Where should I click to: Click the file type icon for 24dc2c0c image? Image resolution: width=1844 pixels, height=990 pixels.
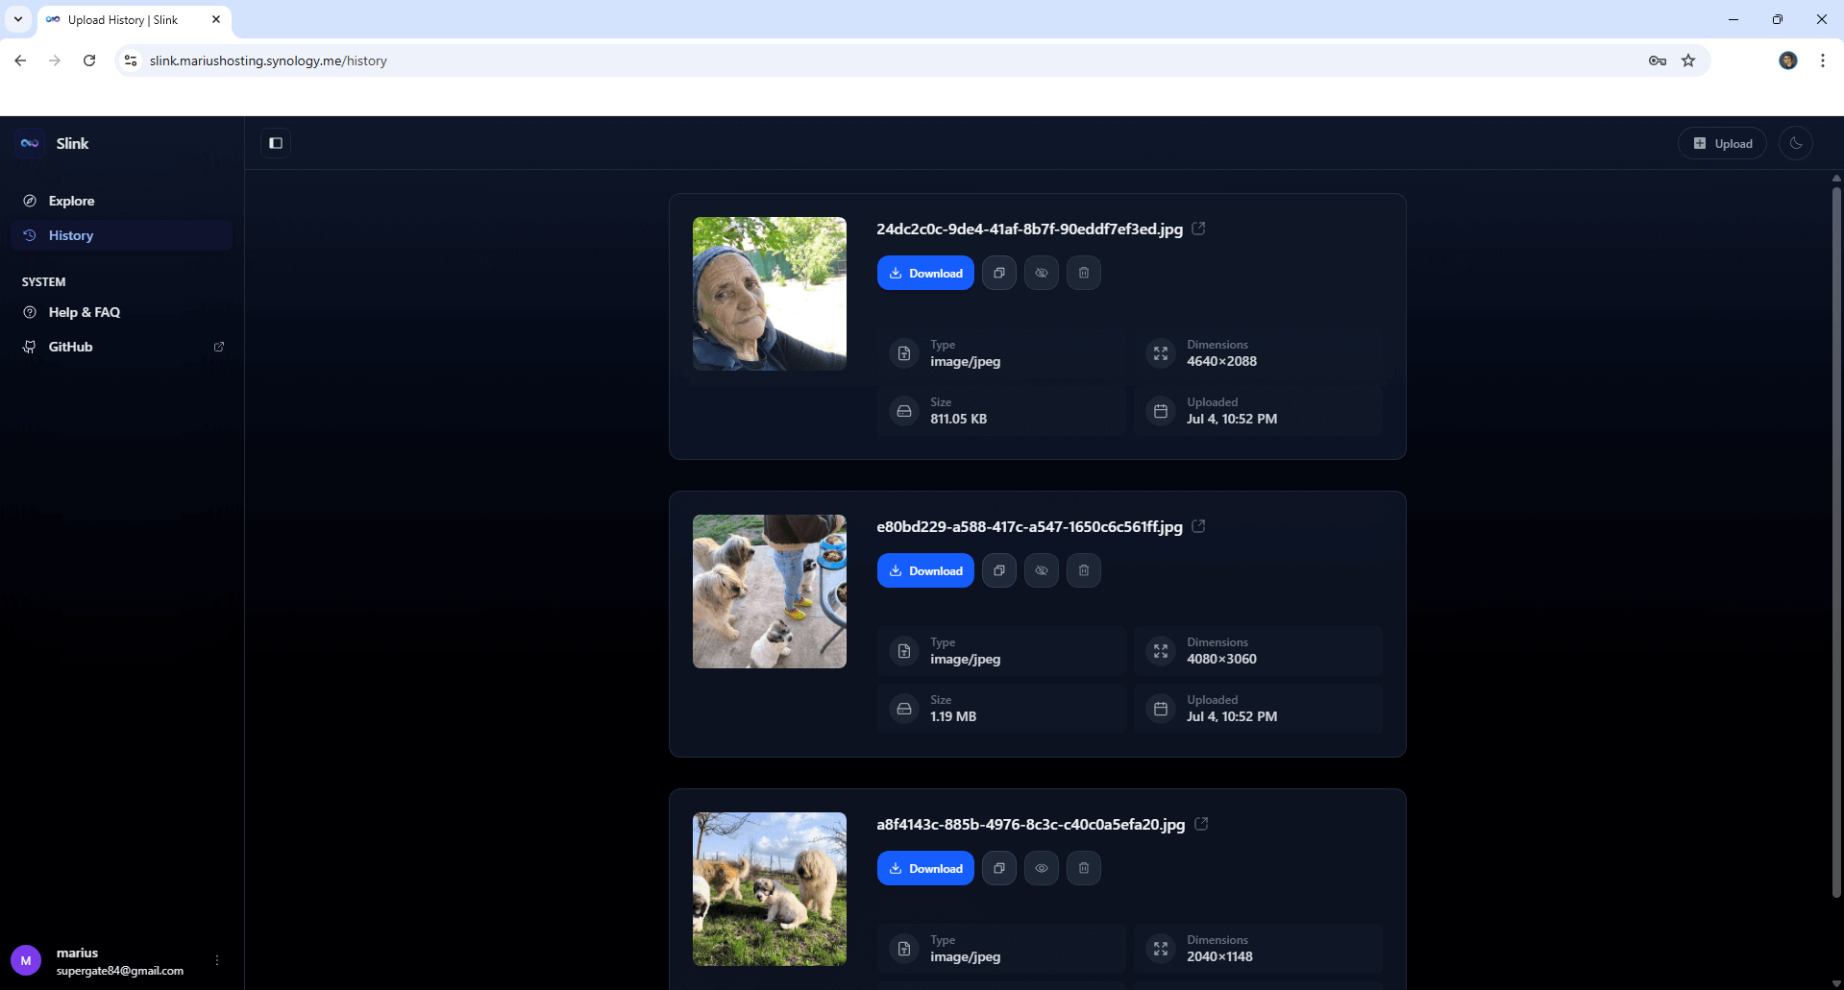[x=904, y=353]
